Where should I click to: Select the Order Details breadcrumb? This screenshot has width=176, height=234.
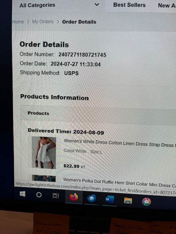pyautogui.click(x=79, y=22)
